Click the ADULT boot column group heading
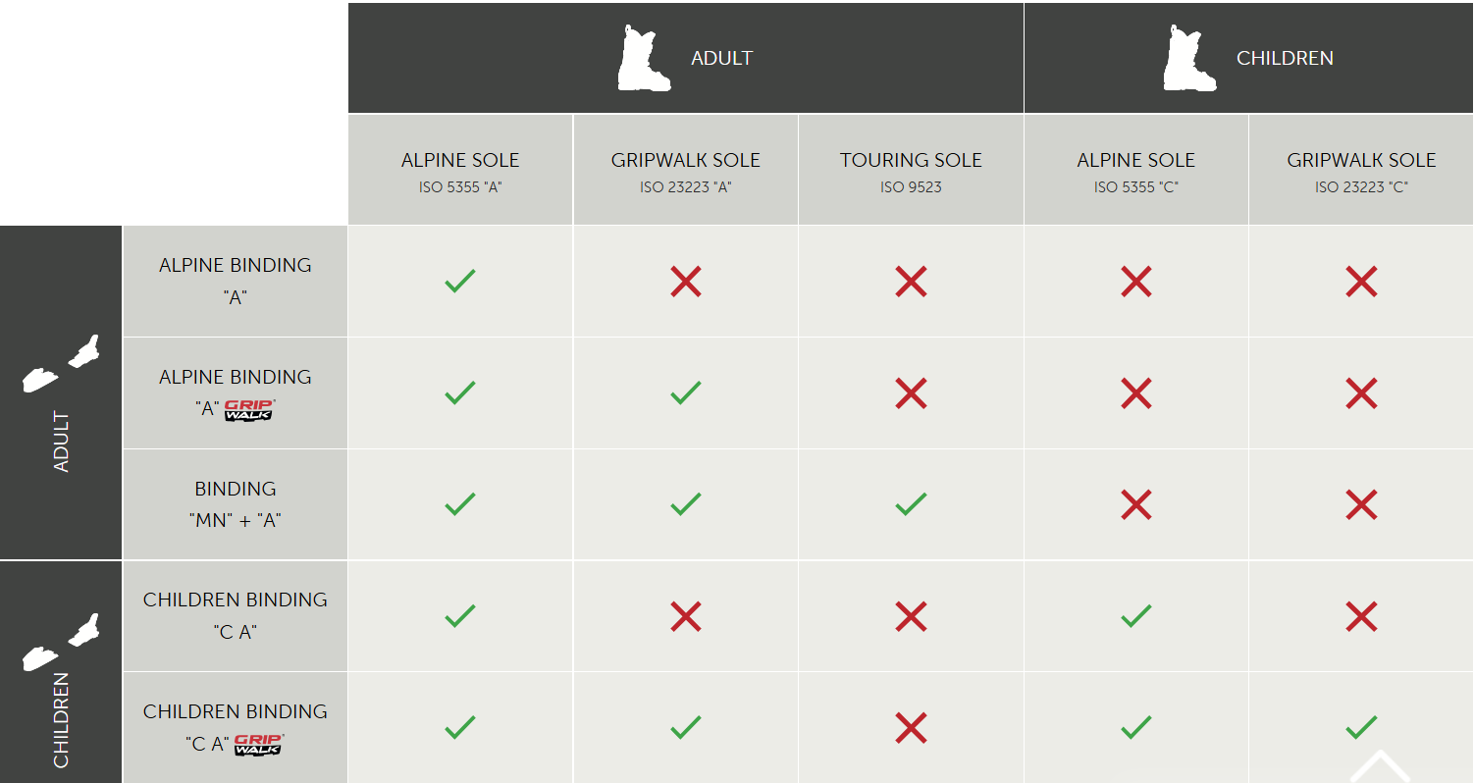This screenshot has height=783, width=1474. click(x=721, y=59)
